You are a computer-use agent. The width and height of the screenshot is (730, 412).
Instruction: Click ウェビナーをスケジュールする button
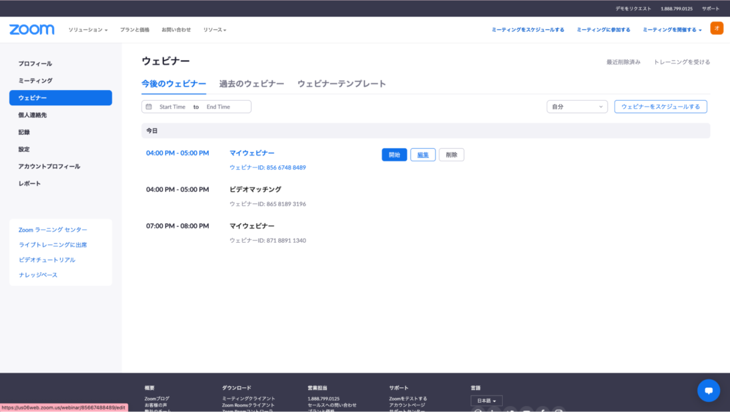(661, 107)
